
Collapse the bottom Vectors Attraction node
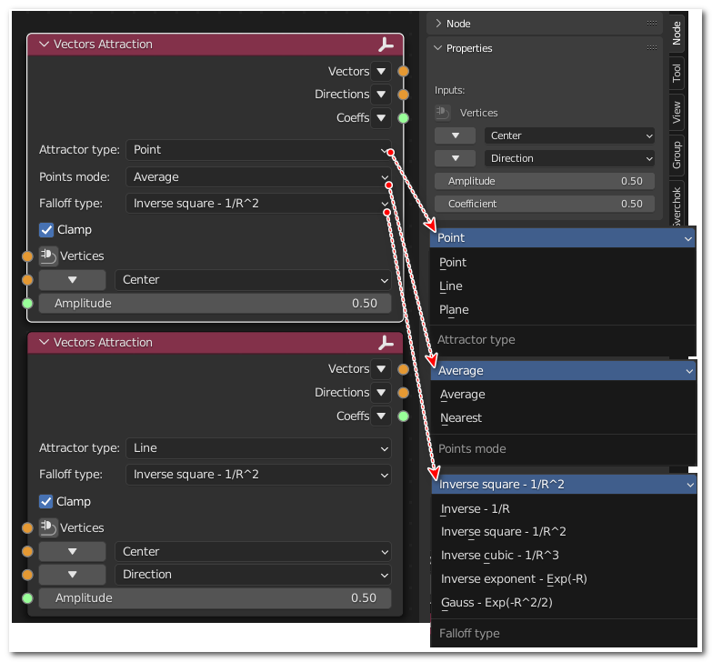coord(44,342)
